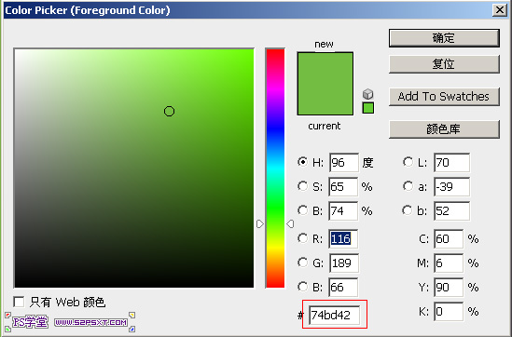Viewport: 512px width, 337px height.
Task: Click the brightness field showing 74
Action: pos(343,211)
